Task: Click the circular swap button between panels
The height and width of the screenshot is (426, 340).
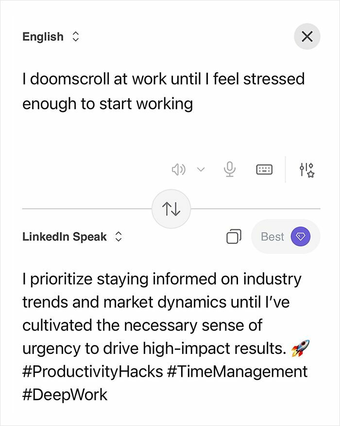Action: pos(171,208)
